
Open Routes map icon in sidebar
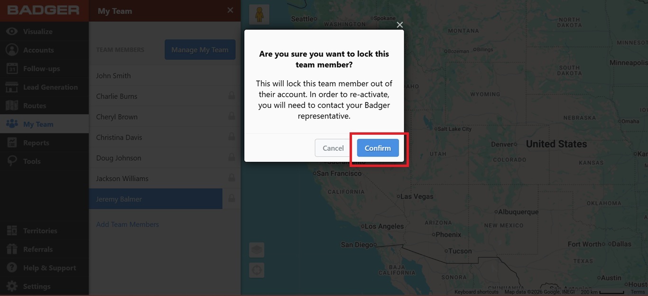(x=12, y=105)
